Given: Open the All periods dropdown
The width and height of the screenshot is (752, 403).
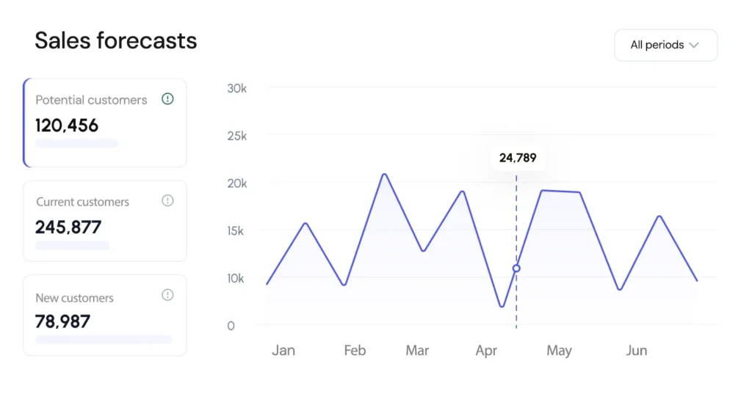Looking at the screenshot, I should click(x=665, y=45).
